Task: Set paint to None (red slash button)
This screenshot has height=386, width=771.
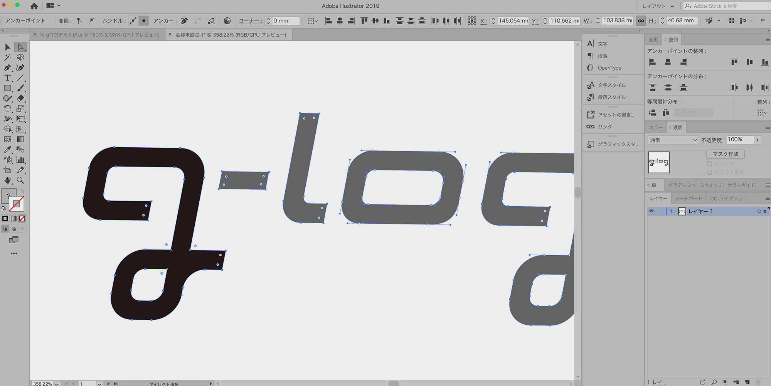Action: coord(22,219)
